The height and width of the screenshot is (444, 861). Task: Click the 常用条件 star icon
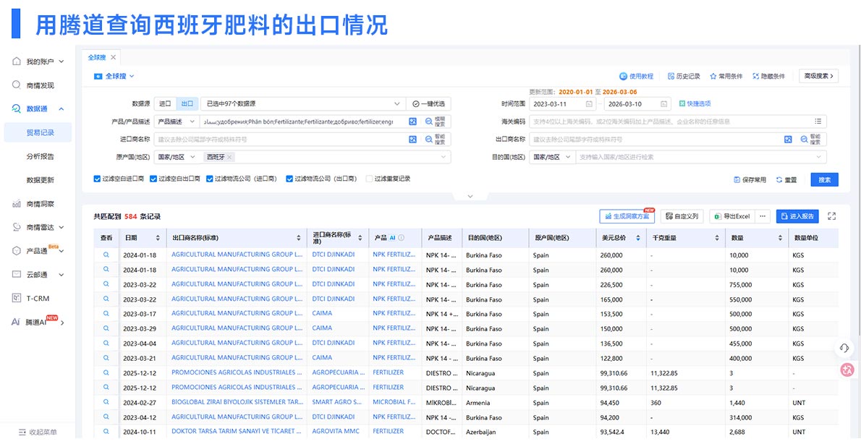click(715, 75)
